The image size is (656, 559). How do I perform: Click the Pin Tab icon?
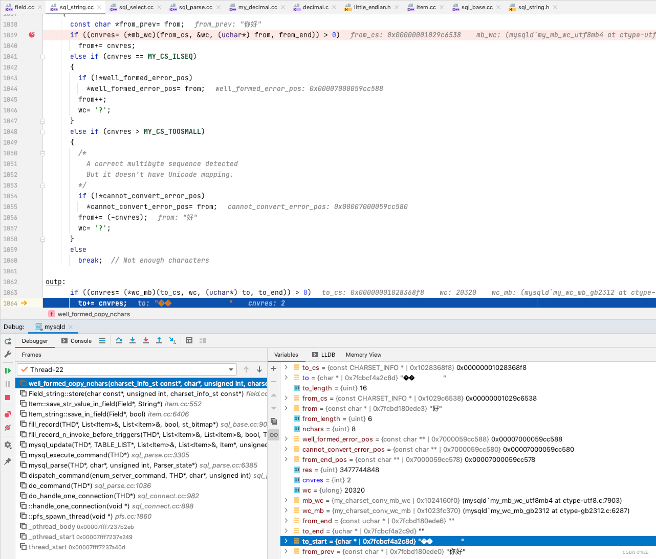[x=8, y=461]
